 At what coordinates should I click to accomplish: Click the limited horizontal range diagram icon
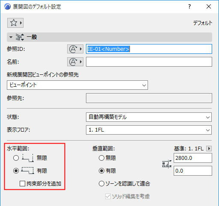28,171
